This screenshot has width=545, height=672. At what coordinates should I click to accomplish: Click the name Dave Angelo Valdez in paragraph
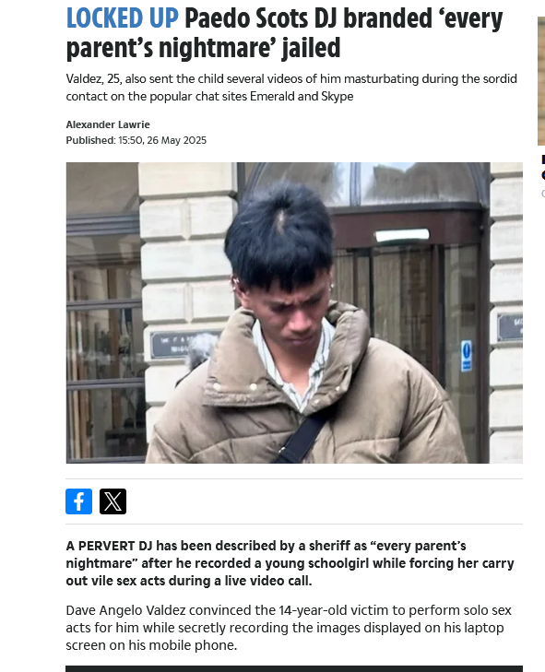coord(126,610)
